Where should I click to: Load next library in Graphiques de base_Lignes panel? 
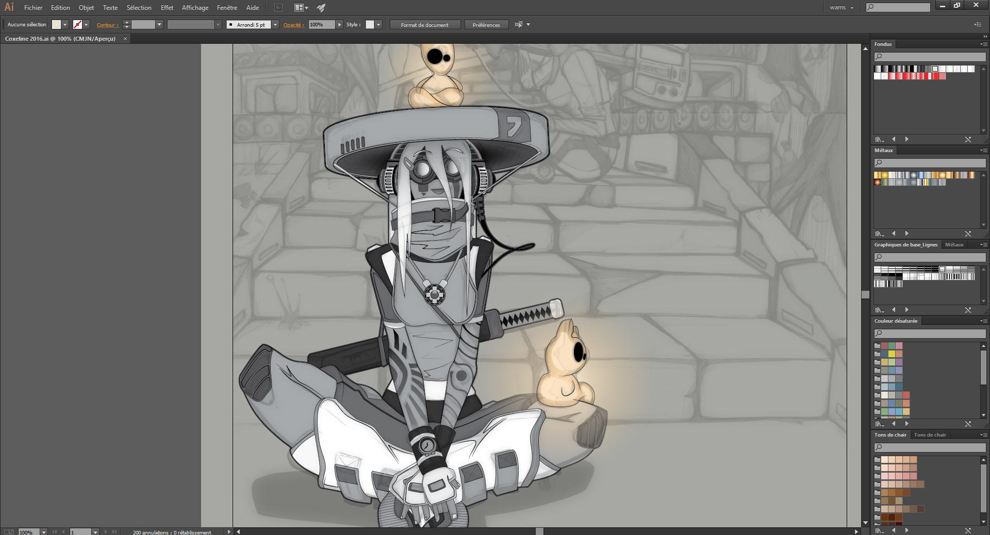pos(906,310)
